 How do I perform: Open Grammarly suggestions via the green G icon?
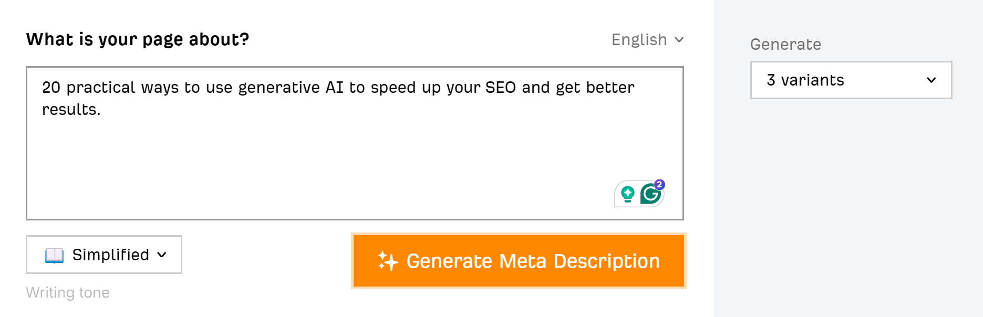pos(650,193)
